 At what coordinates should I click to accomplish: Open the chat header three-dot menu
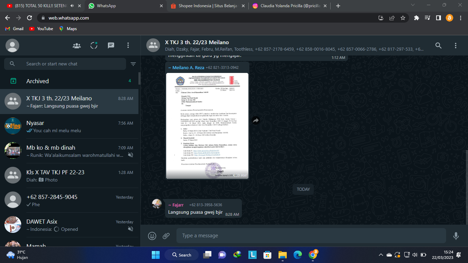click(456, 46)
